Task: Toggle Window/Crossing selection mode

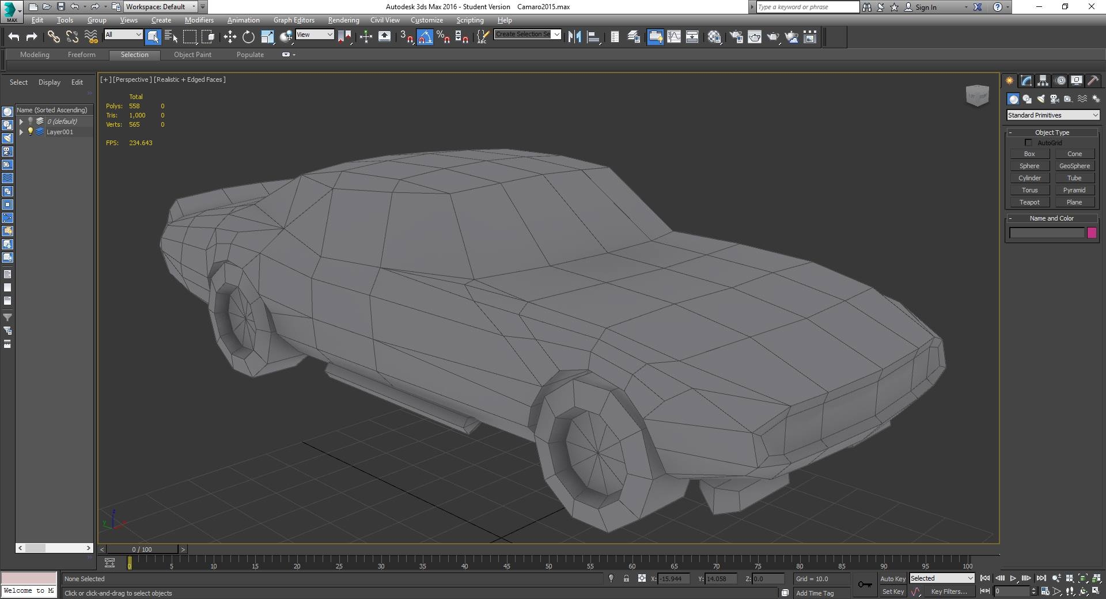Action: 208,37
